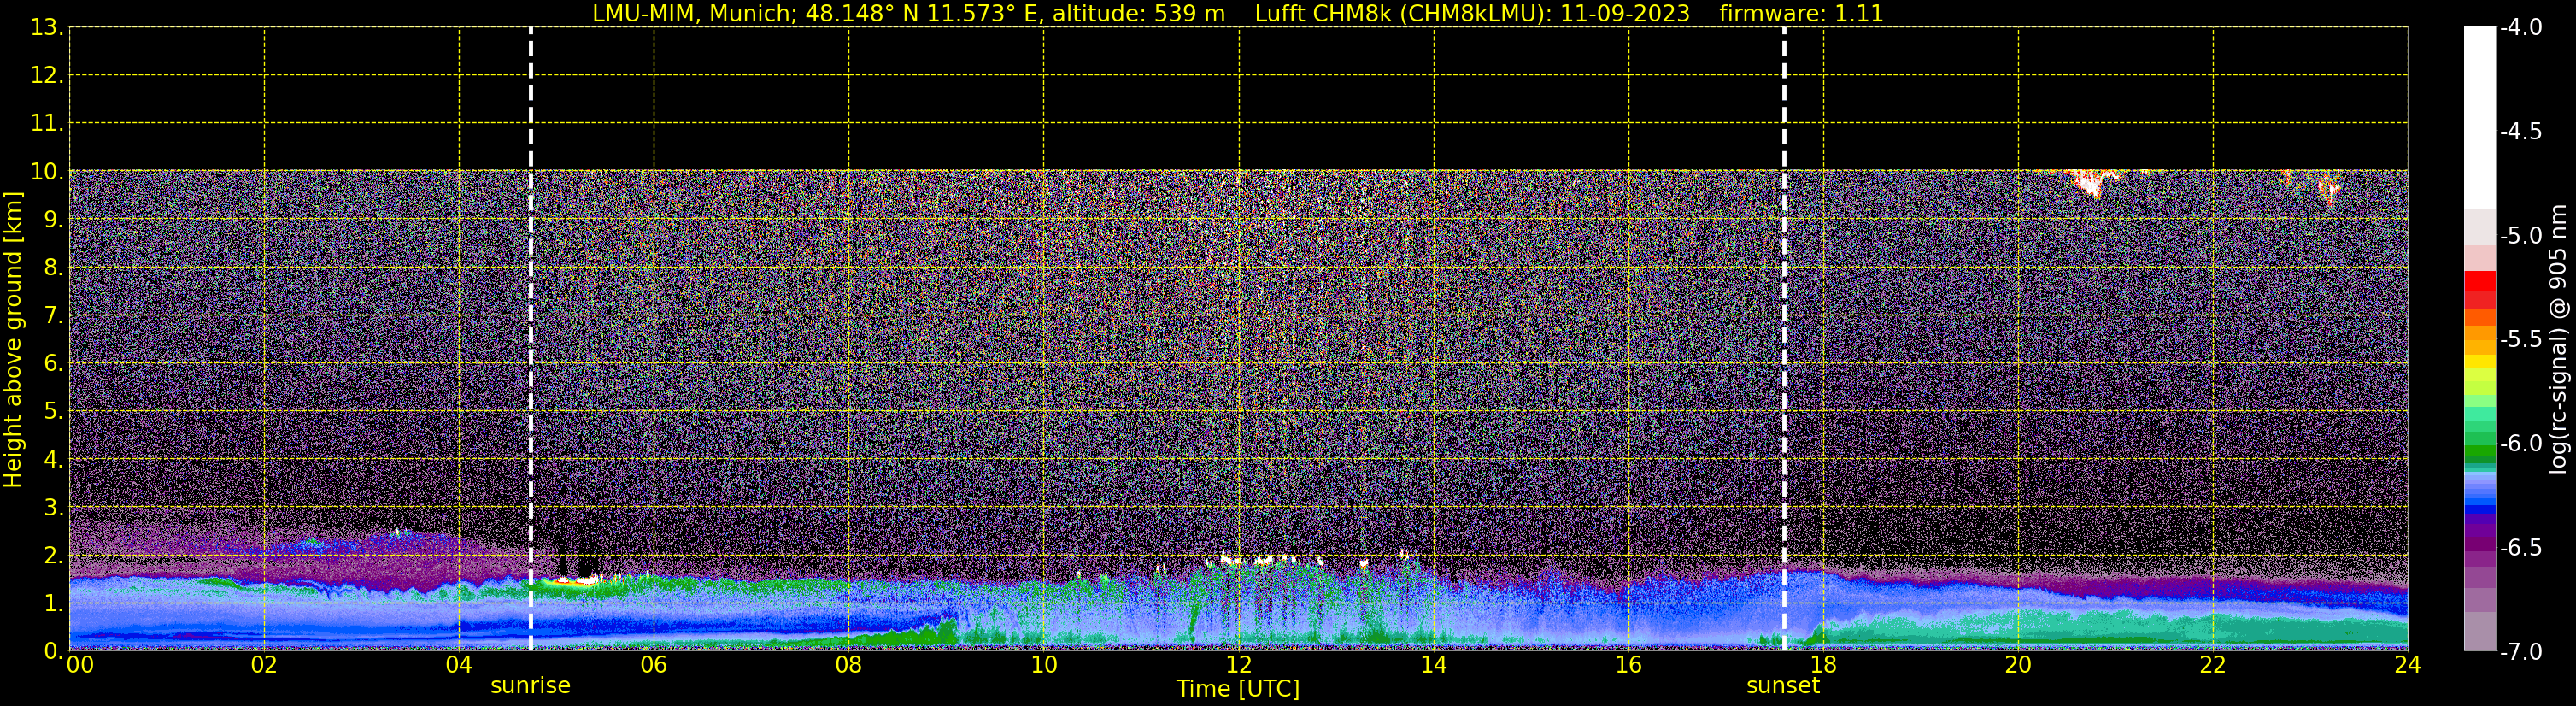Click the "20" time axis tick label
Screen dimensions: 2576x706
coord(2018,666)
